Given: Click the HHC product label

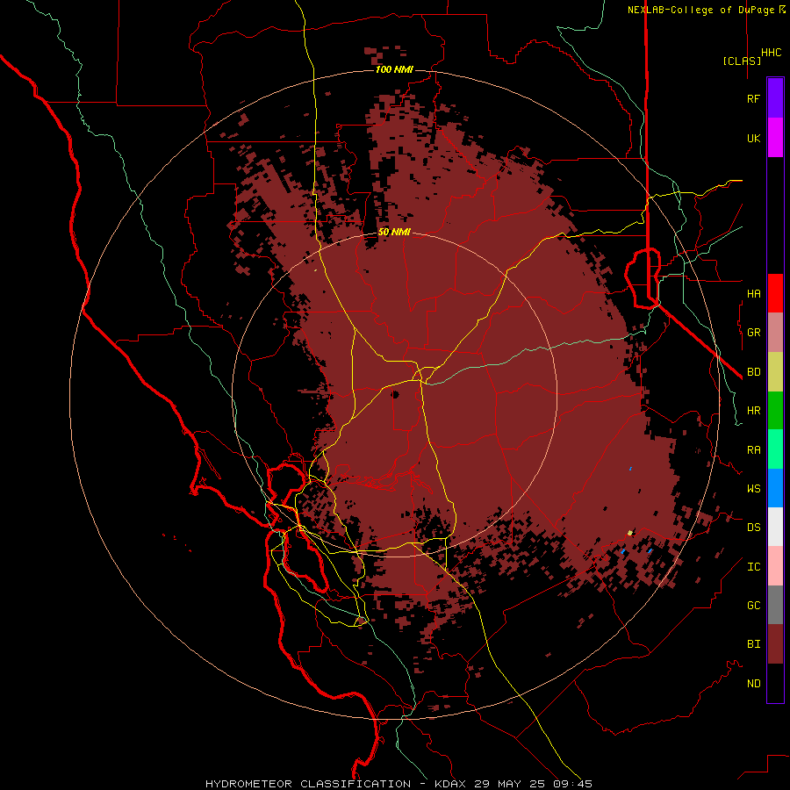Looking at the screenshot, I should tap(771, 53).
